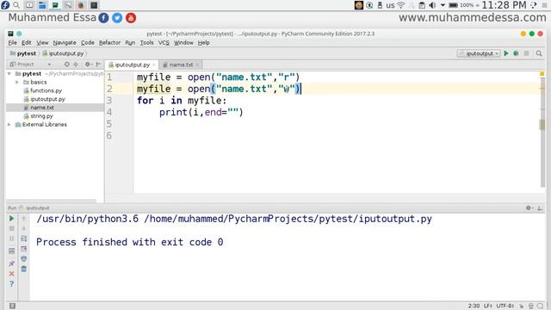Close the Run tab with red X

click(x=11, y=274)
